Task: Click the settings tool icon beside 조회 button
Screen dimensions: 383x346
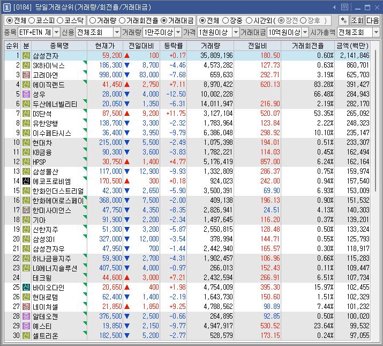Action: click(344, 20)
